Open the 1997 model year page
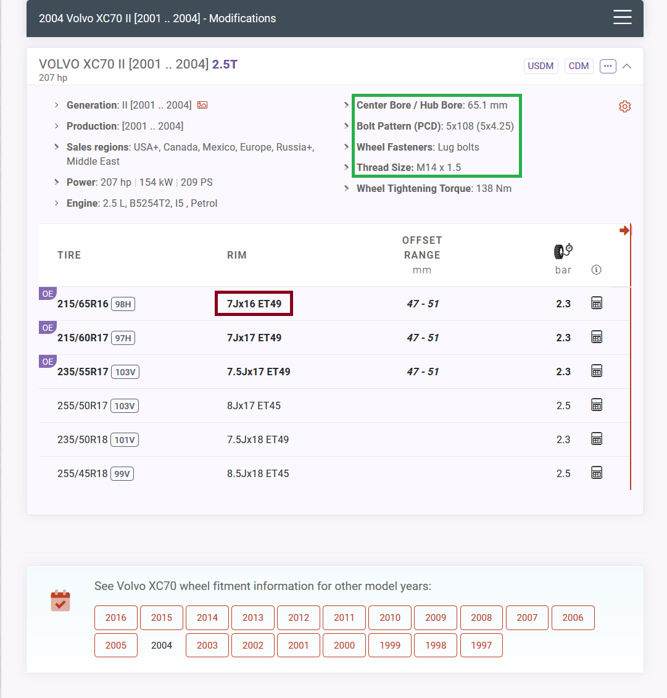Viewport: 667px width, 698px height. (481, 645)
